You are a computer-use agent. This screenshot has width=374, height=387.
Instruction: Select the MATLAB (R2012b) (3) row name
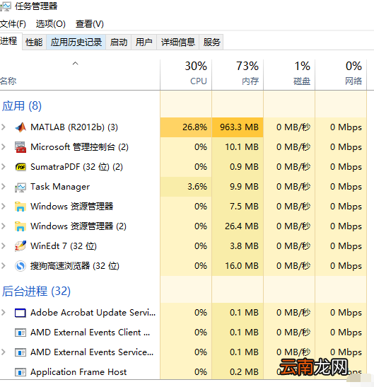(74, 127)
